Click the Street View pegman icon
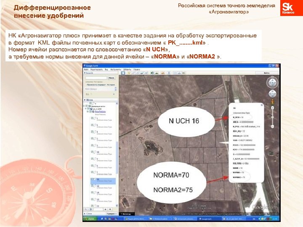This screenshot has height=227, width=303. pos(272,102)
